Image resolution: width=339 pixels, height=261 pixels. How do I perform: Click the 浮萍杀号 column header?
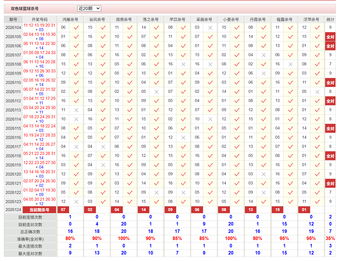click(x=311, y=20)
